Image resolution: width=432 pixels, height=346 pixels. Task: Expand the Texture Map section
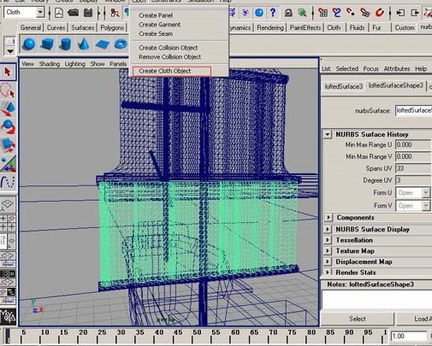coord(328,251)
